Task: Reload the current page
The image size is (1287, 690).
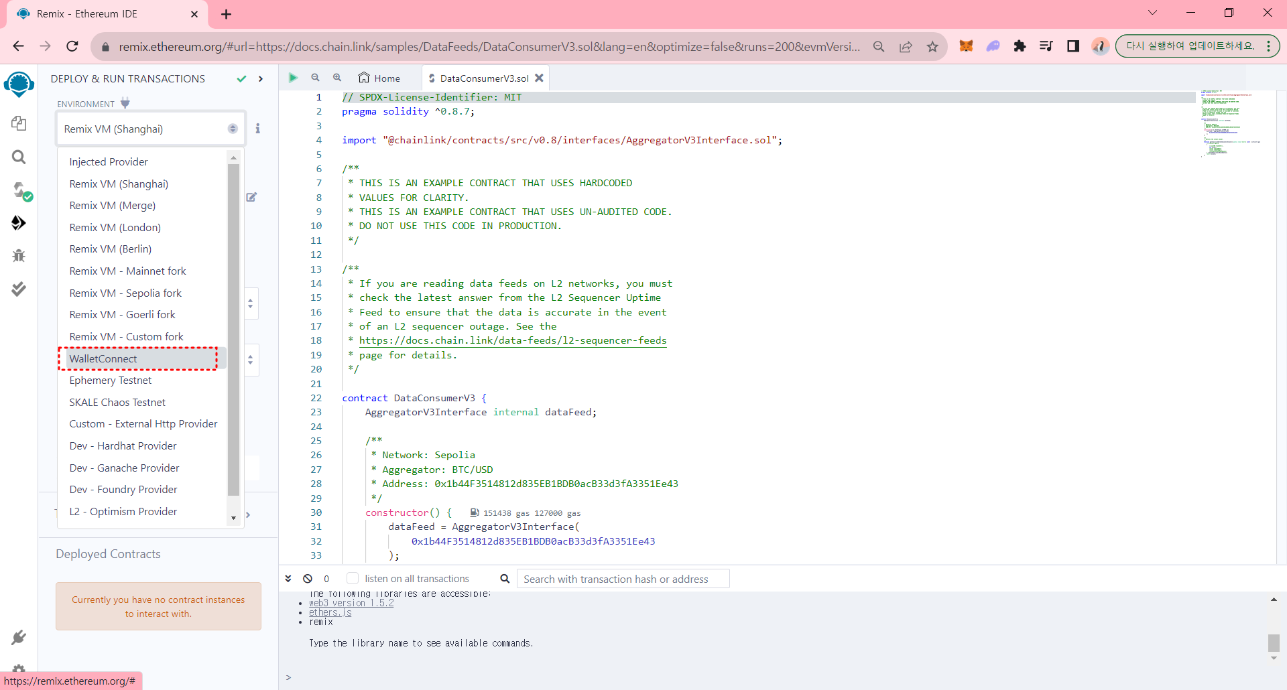Action: [x=72, y=46]
